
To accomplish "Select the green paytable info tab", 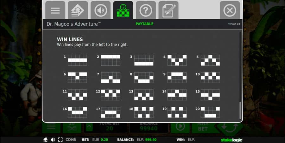I will 123,10.
